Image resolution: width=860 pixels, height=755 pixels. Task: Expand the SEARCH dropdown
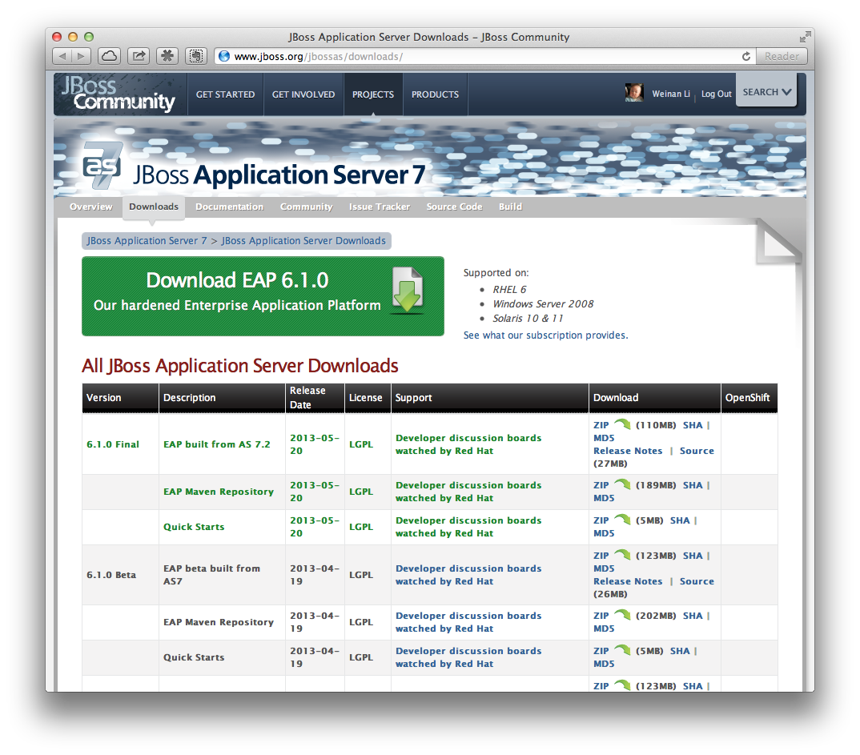pyautogui.click(x=766, y=92)
